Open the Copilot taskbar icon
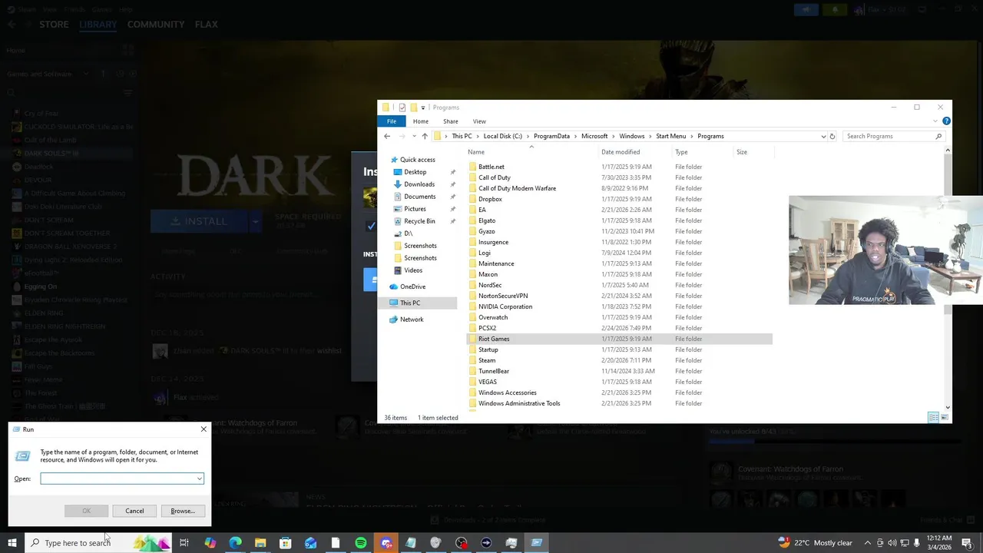Viewport: 983px width, 553px height. (210, 543)
